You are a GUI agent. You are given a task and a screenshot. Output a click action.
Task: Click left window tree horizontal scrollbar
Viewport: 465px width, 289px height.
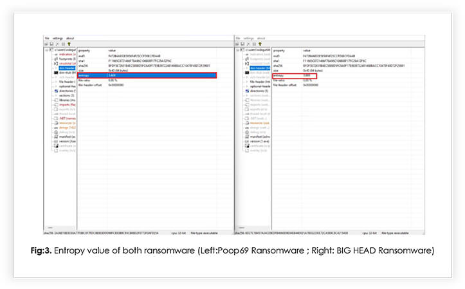coord(60,228)
